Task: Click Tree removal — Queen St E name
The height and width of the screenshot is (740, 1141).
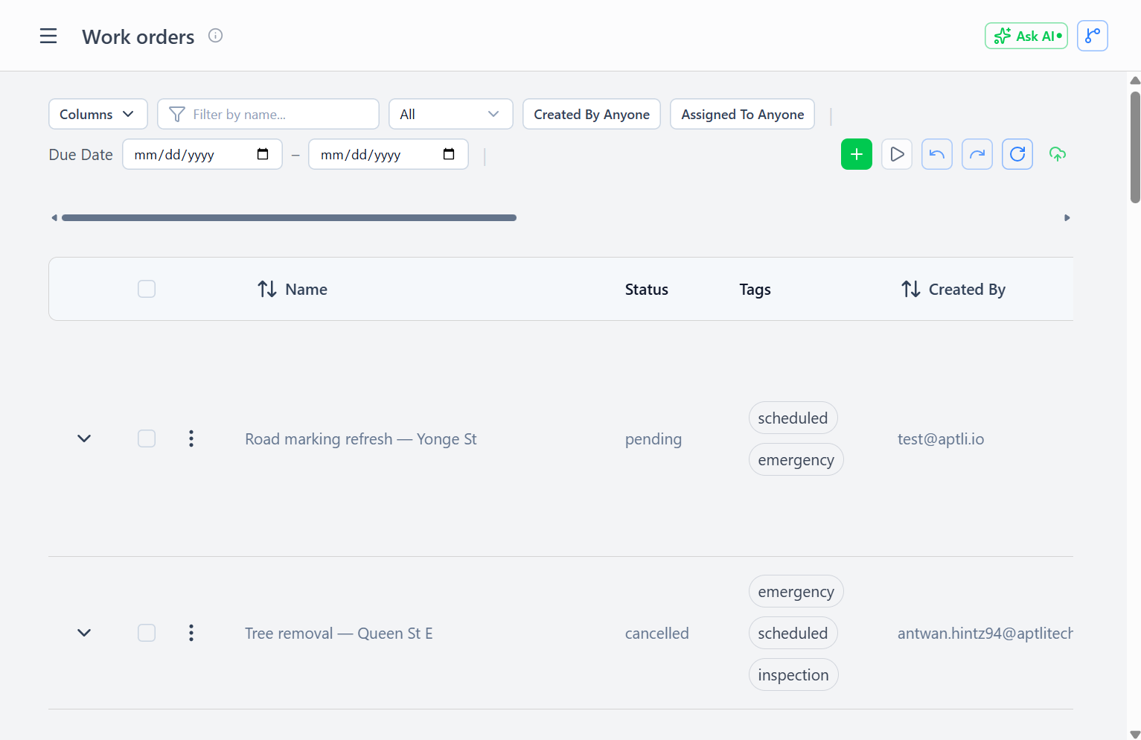Action: click(339, 633)
